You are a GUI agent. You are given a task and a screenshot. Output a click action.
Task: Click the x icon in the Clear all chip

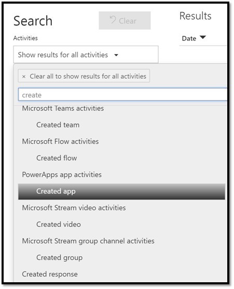tap(24, 76)
